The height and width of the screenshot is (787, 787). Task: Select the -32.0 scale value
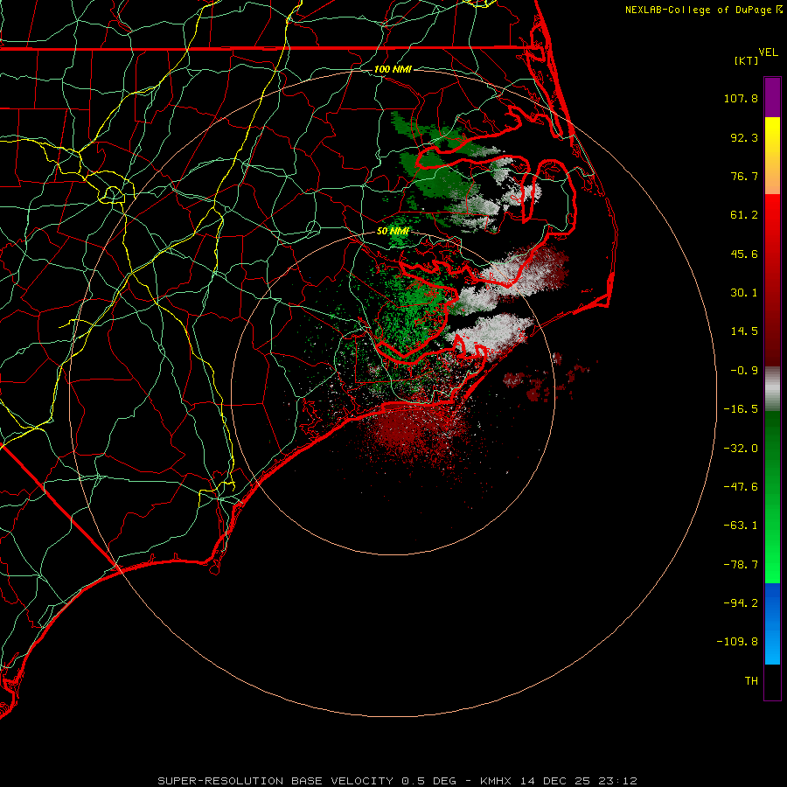point(741,449)
